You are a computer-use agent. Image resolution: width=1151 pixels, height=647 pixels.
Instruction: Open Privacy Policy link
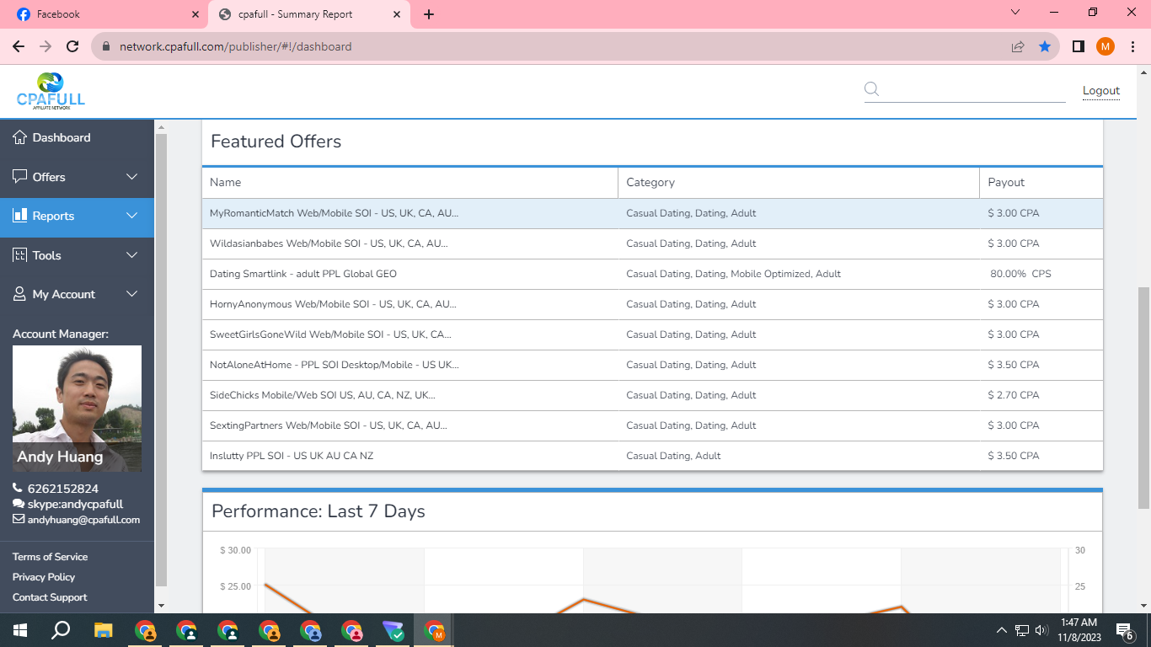[x=44, y=577]
